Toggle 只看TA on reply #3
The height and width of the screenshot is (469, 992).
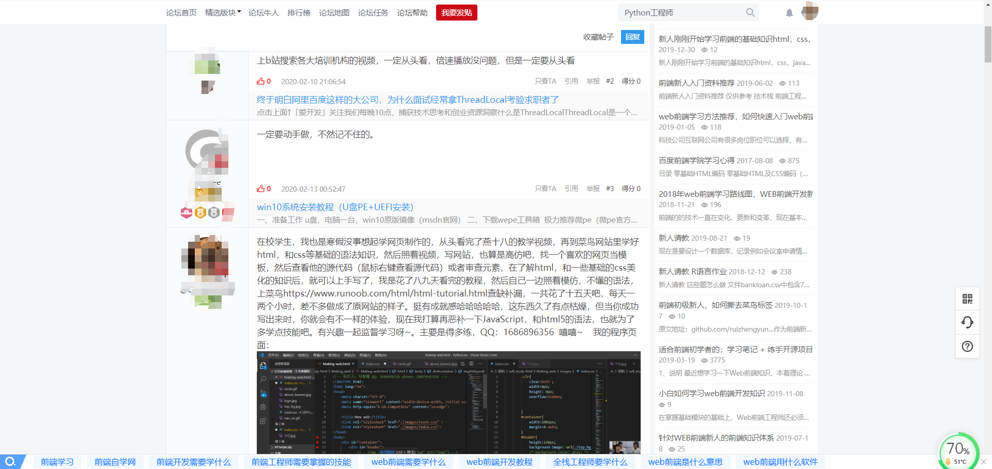pos(546,188)
